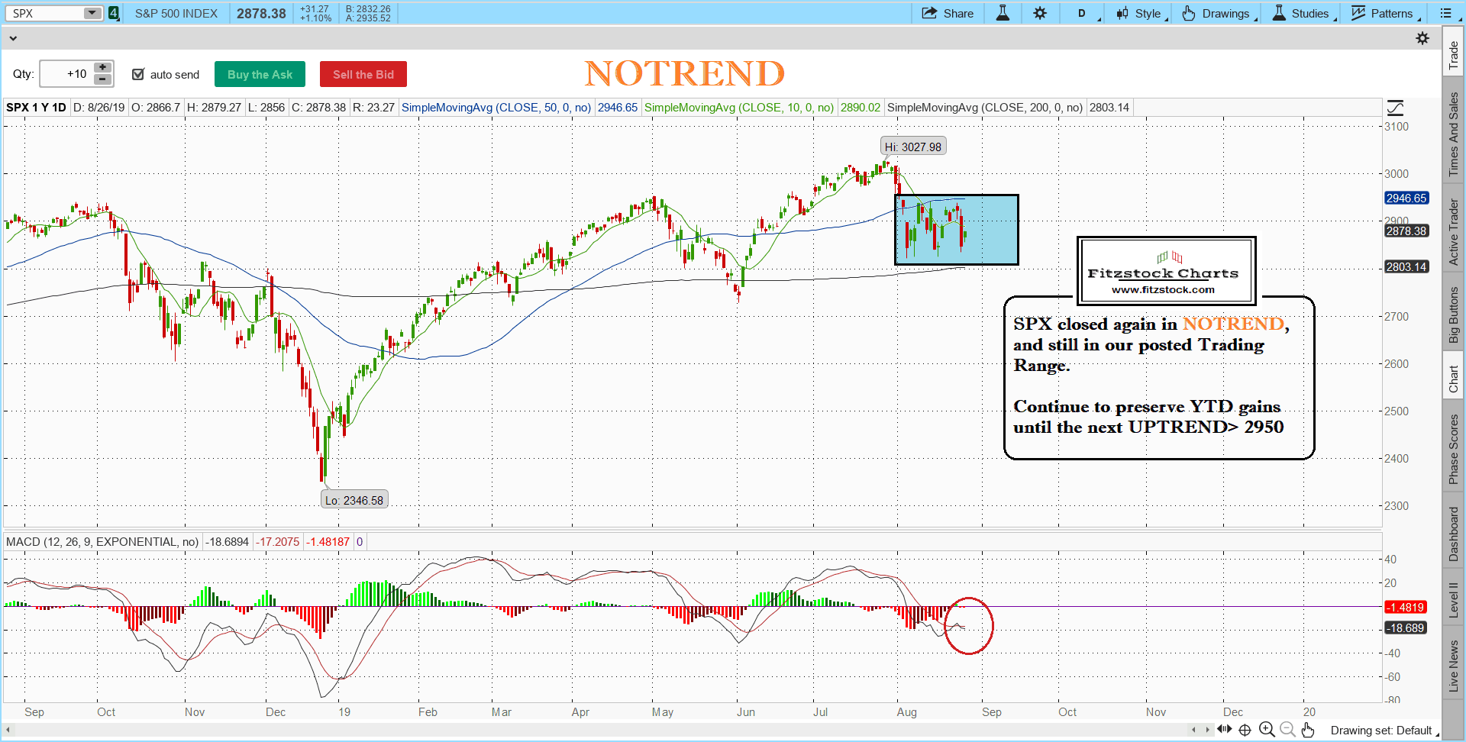Click the crosshair pan tool icon
Image resolution: width=1466 pixels, height=742 pixels.
1245,730
